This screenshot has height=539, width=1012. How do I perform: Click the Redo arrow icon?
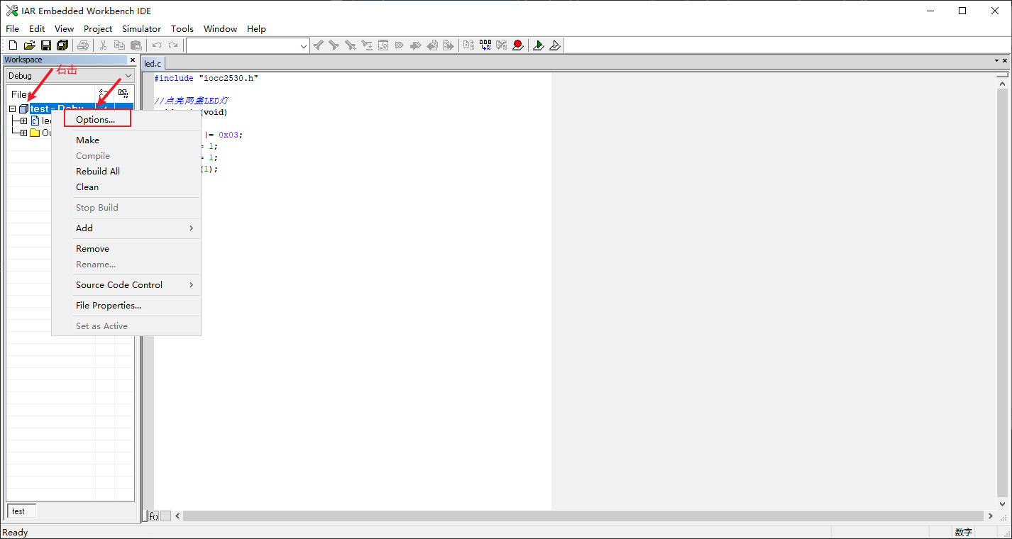tap(173, 45)
